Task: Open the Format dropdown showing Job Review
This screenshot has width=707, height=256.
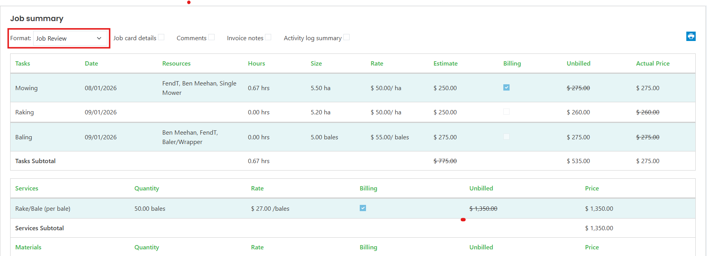Action: [x=70, y=38]
